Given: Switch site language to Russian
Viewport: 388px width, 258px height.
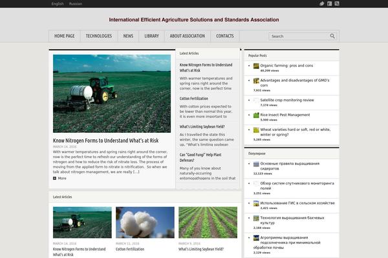Looking at the screenshot, I should pyautogui.click(x=76, y=4).
